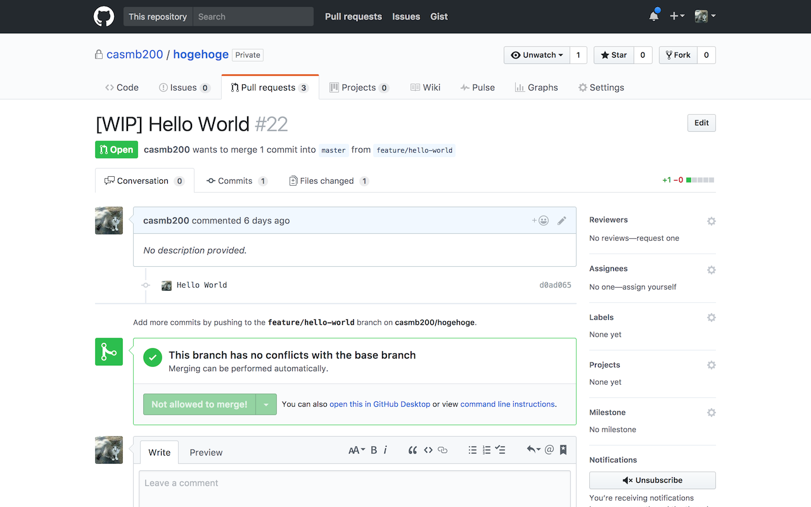
Task: Select the Conversation tab
Action: pyautogui.click(x=144, y=181)
